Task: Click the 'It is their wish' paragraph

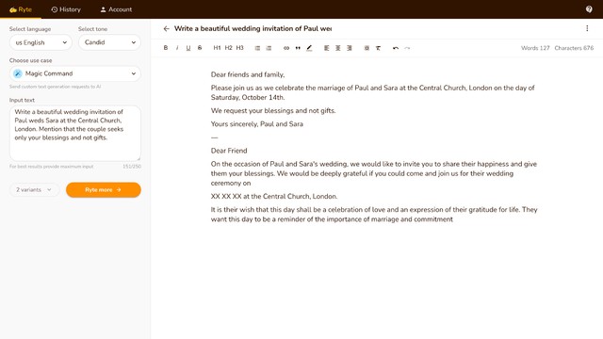Action: (x=374, y=215)
